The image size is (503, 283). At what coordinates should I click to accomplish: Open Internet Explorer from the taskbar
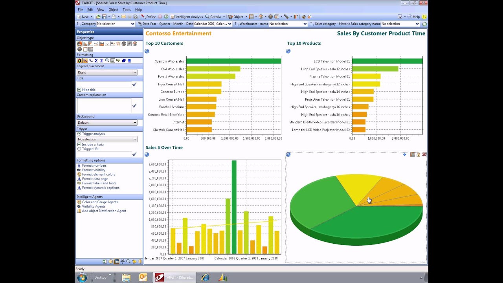tap(205, 277)
